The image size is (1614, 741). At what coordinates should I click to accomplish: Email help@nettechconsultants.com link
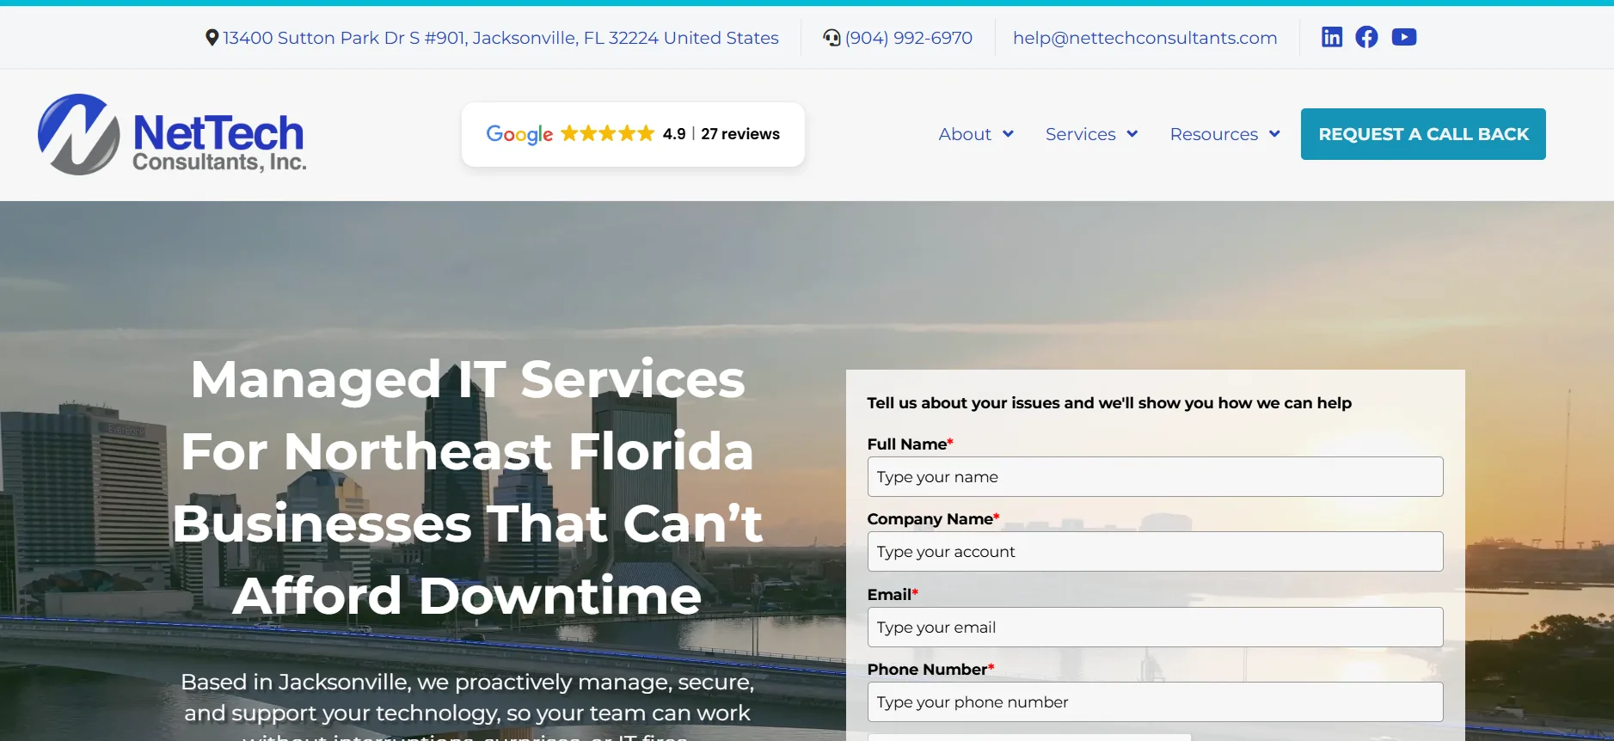[1145, 38]
